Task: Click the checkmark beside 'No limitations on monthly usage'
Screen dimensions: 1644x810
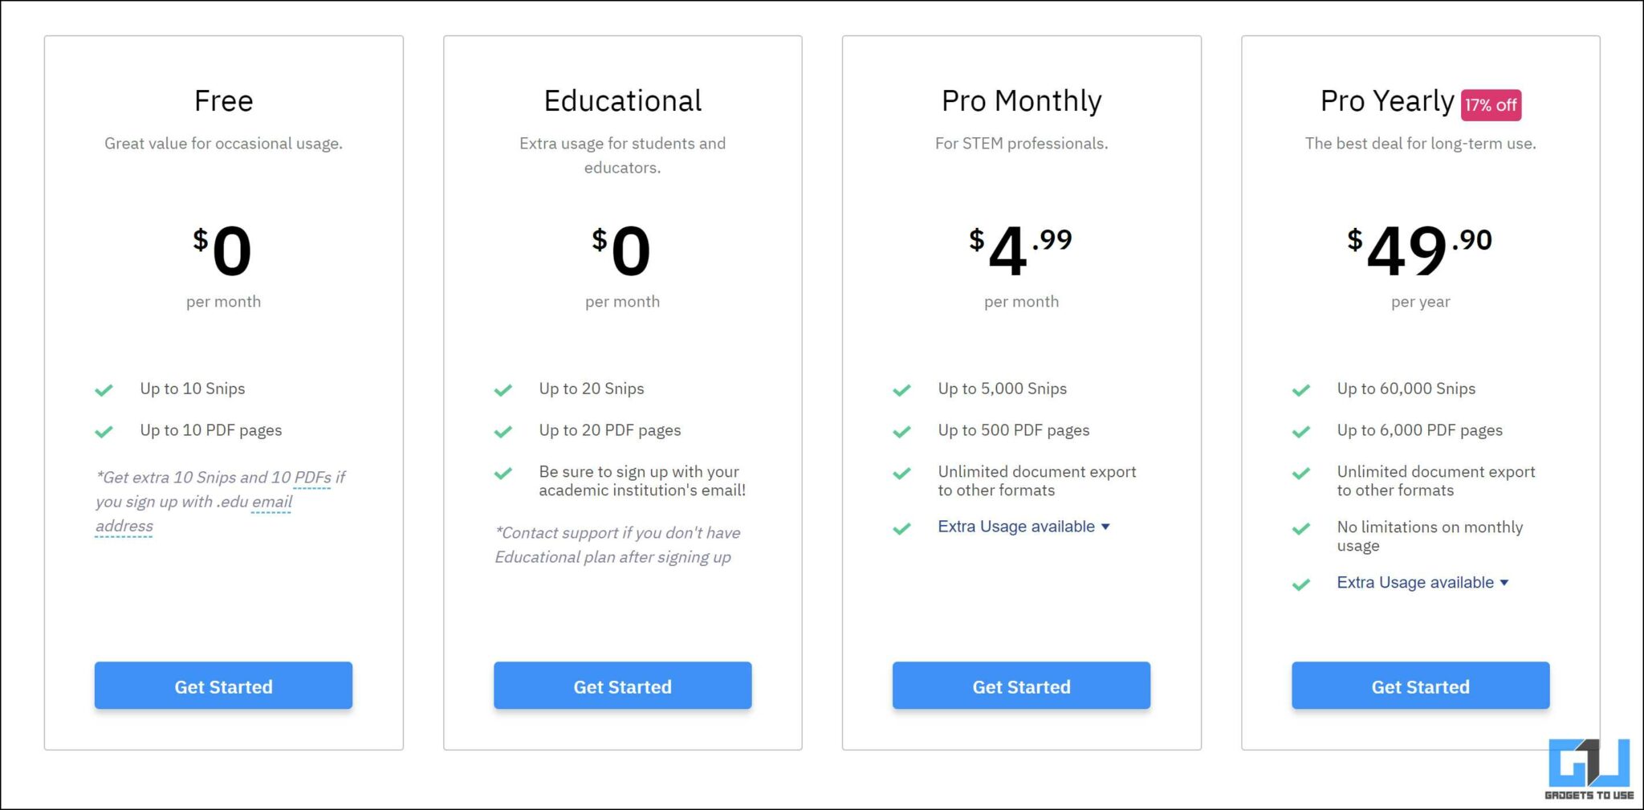Action: coord(1300,529)
